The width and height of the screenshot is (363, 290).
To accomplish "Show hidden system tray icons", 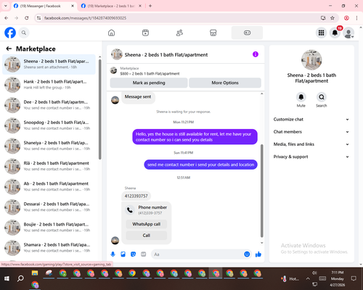I will click(308, 278).
